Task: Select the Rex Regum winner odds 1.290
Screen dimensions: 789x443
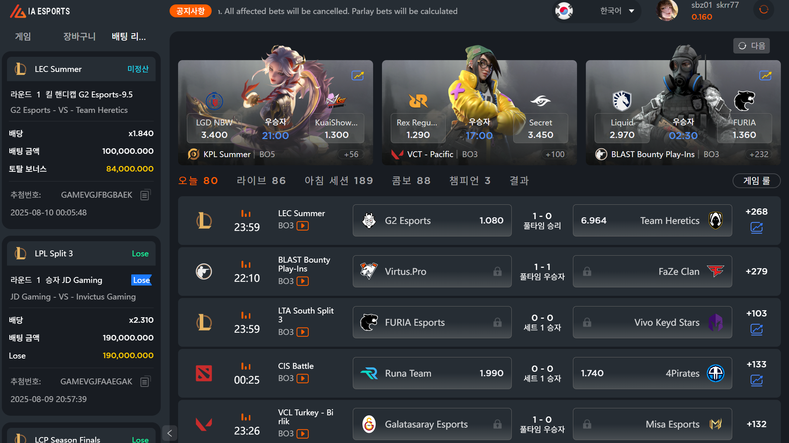Action: point(418,128)
